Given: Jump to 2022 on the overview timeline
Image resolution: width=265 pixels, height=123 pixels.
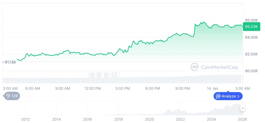Looking at the screenshot, I should click(181, 119).
